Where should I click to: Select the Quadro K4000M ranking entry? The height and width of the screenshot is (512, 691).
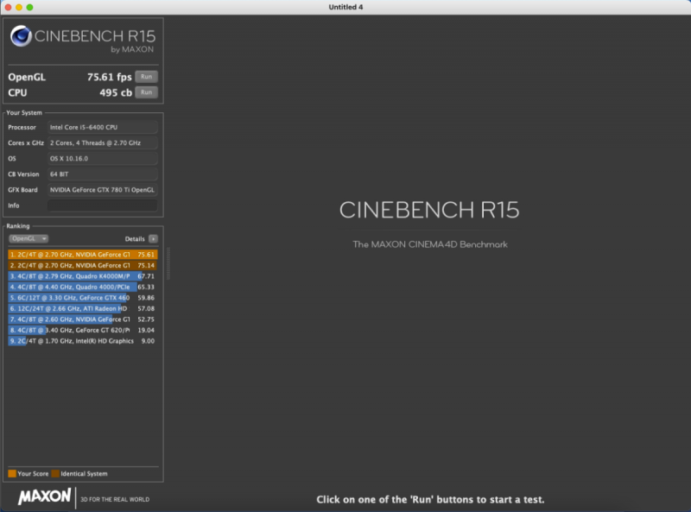[x=82, y=276]
